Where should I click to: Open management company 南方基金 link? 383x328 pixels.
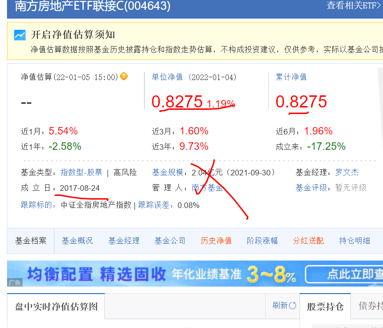point(207,188)
